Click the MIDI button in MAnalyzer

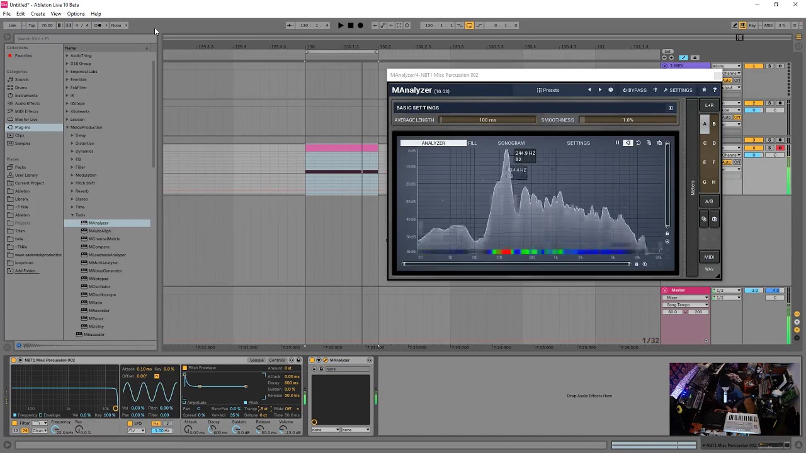click(x=709, y=257)
